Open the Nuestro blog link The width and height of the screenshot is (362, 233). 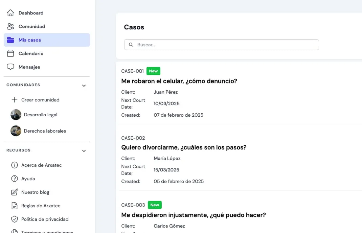point(35,192)
